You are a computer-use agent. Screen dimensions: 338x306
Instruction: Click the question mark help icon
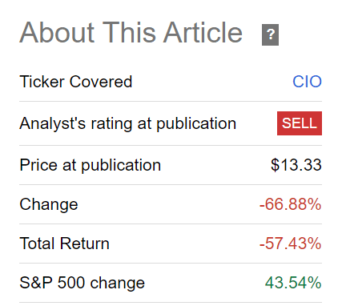coord(270,34)
